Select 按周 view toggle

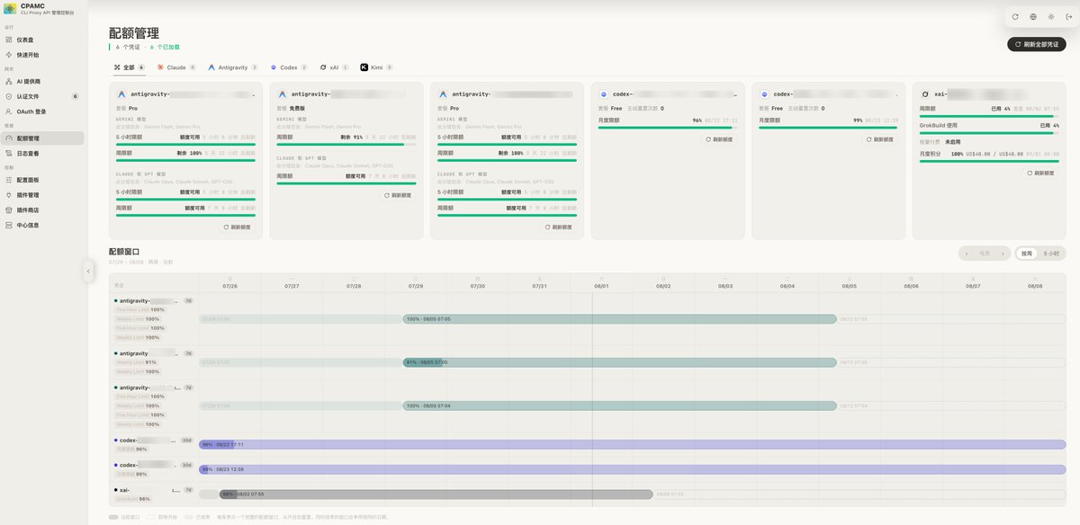tap(1027, 254)
